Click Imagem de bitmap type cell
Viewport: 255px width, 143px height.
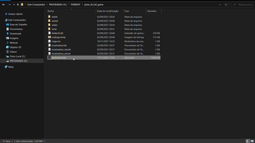coord(134,37)
